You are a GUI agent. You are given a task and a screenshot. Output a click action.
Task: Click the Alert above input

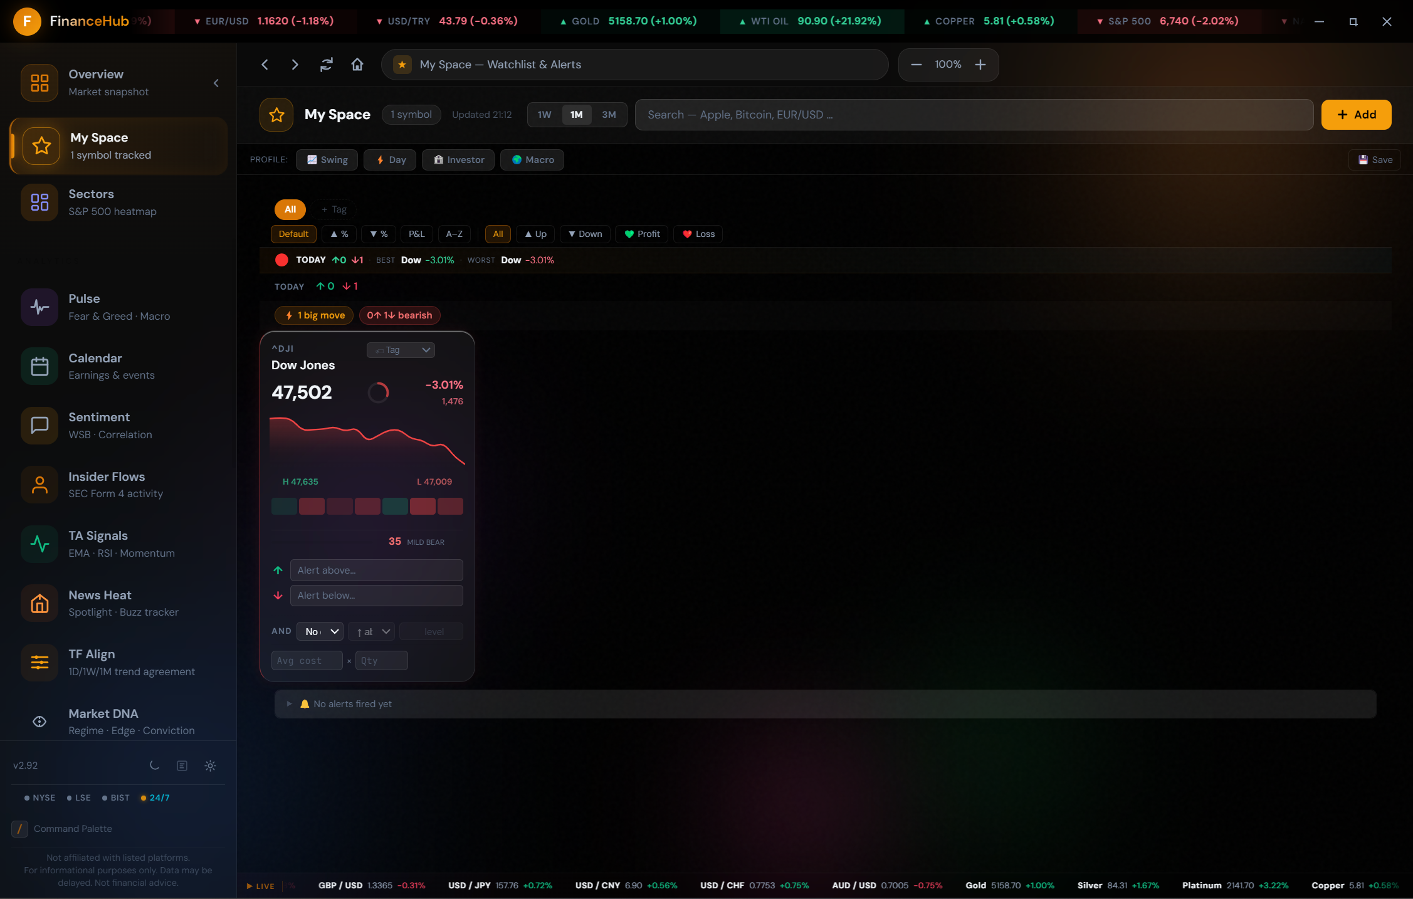click(376, 570)
